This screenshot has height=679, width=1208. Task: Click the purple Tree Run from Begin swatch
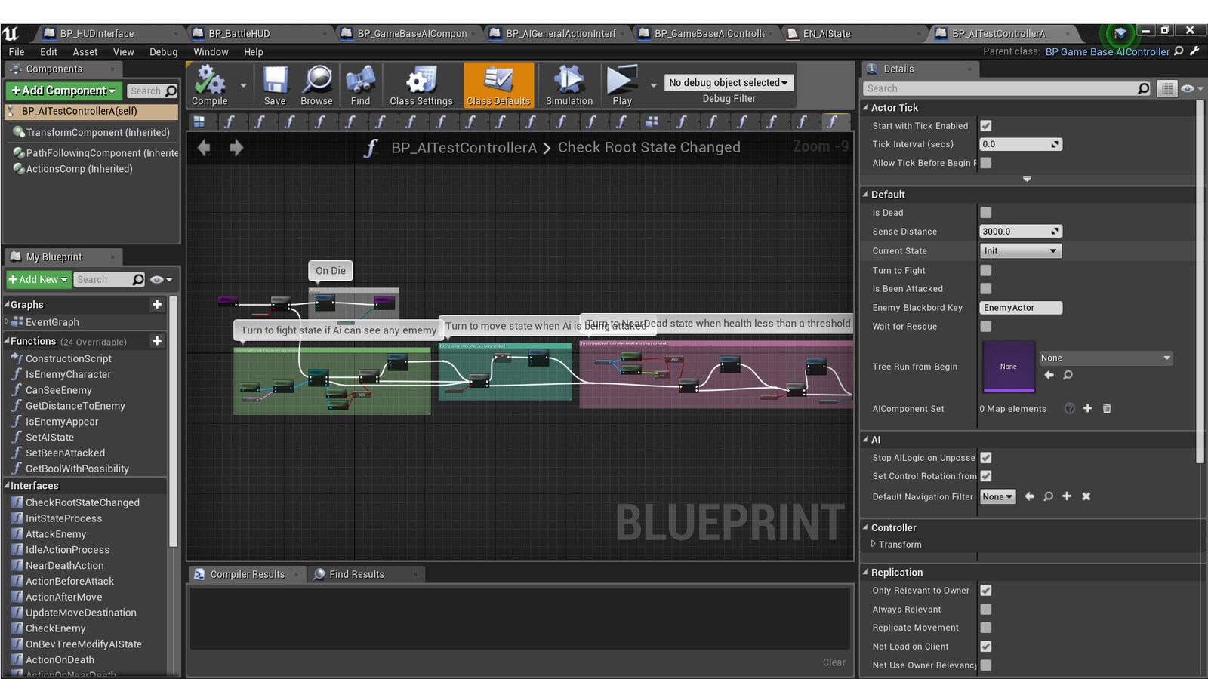click(1008, 367)
